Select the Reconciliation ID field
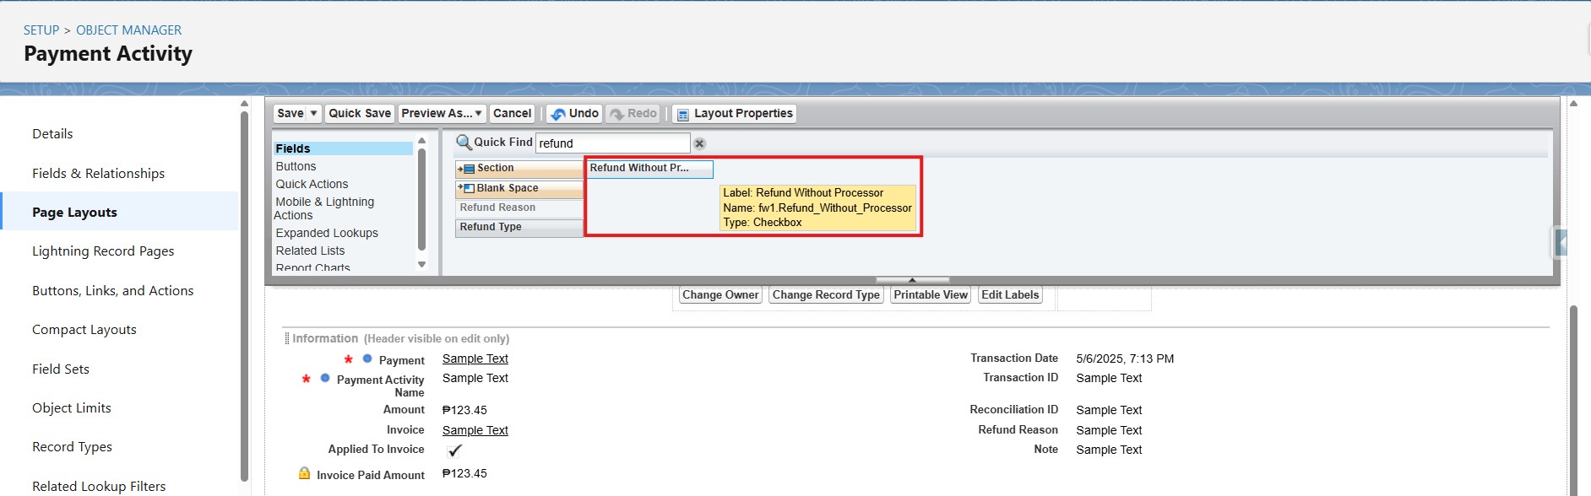 click(x=1013, y=410)
